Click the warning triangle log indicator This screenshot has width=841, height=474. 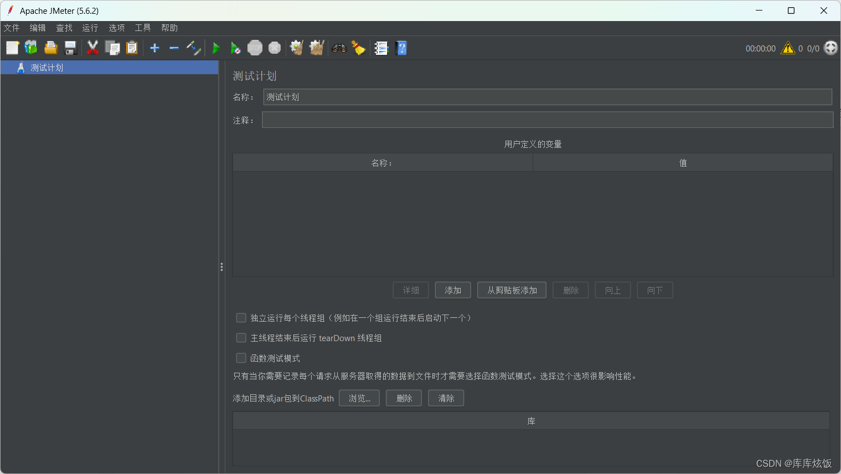787,48
